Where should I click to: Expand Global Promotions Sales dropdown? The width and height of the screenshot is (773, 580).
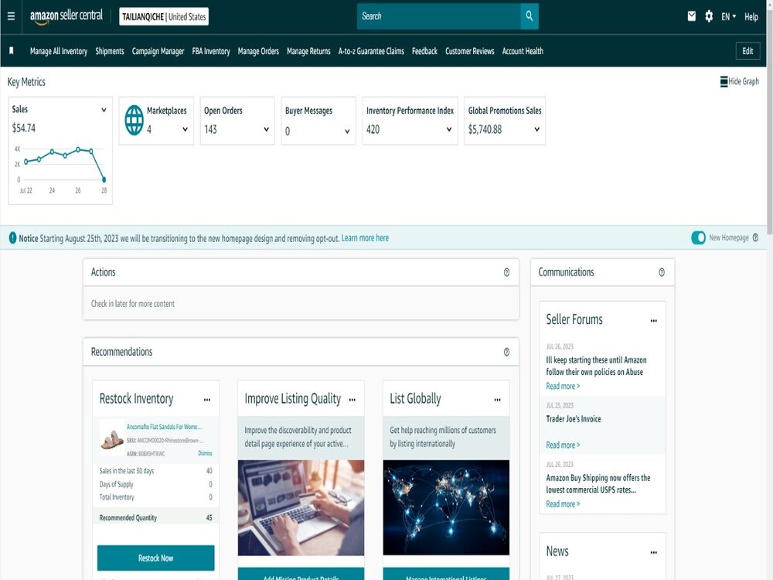pos(537,129)
